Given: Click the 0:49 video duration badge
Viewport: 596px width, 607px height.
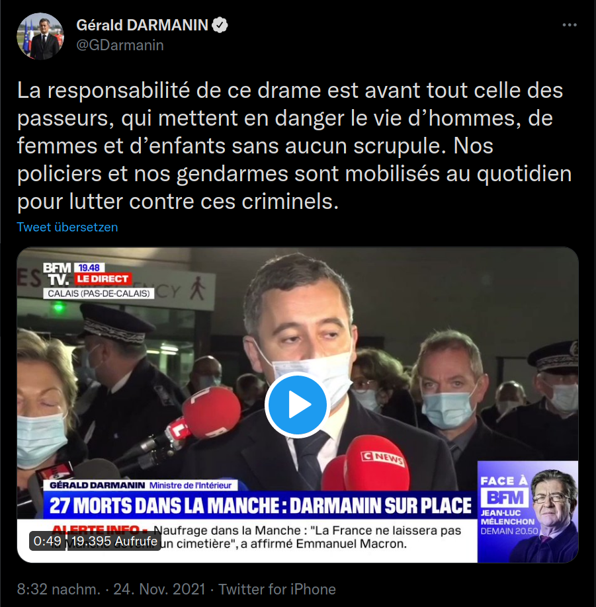Looking at the screenshot, I should coord(47,541).
